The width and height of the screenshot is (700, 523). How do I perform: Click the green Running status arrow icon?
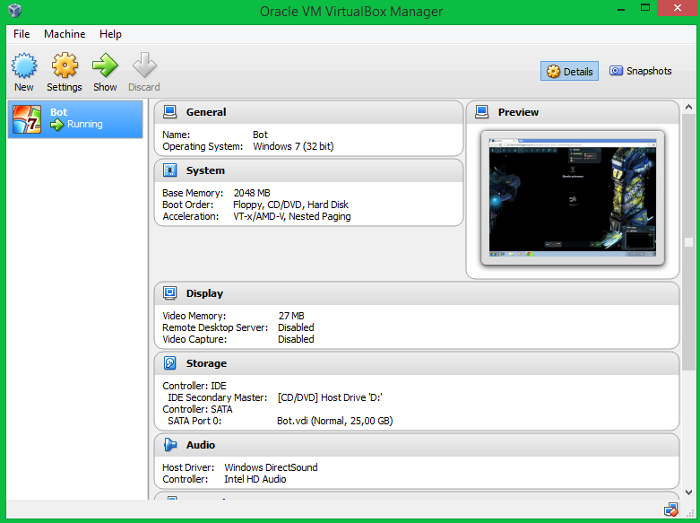[x=56, y=125]
